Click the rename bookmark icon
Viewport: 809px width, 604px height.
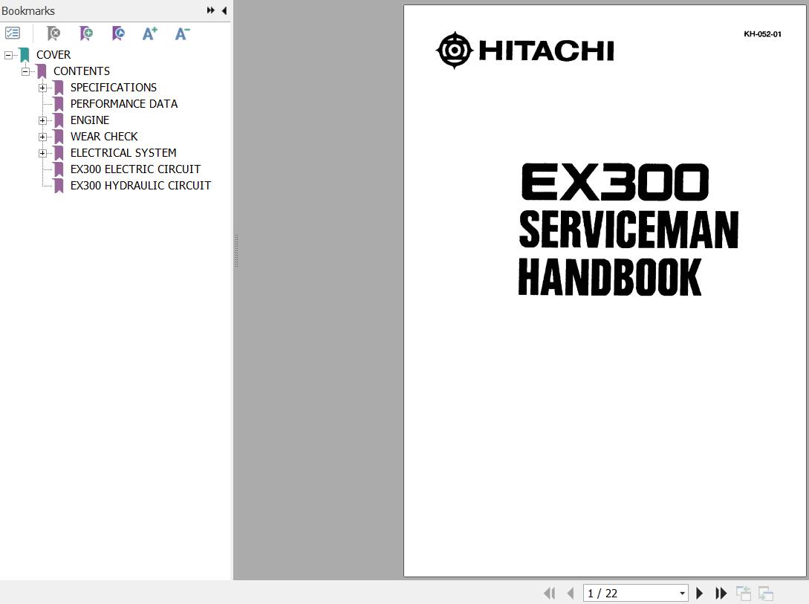tap(118, 33)
